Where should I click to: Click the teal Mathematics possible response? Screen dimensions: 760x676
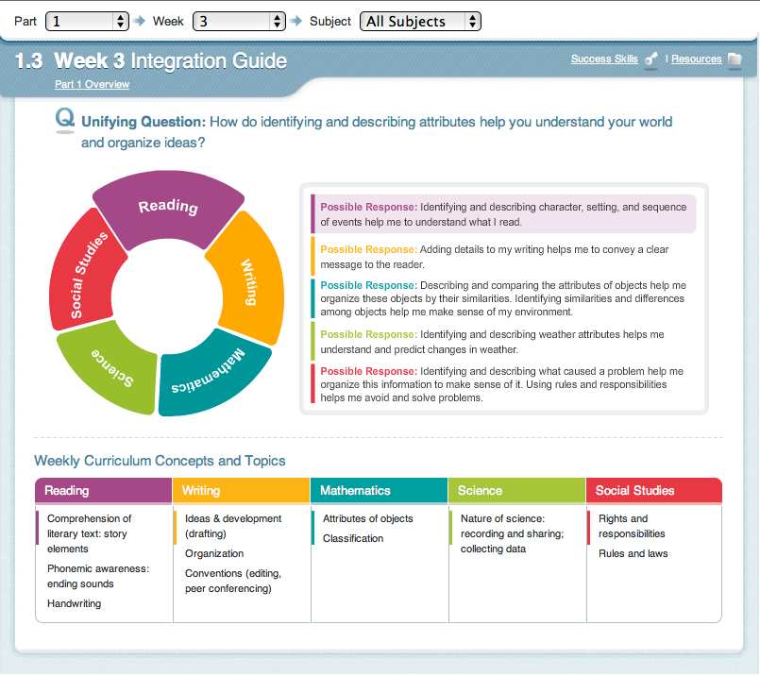pos(503,298)
